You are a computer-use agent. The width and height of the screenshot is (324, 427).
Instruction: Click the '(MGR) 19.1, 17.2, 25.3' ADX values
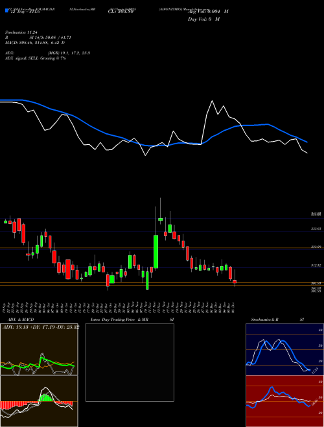tap(69, 53)
